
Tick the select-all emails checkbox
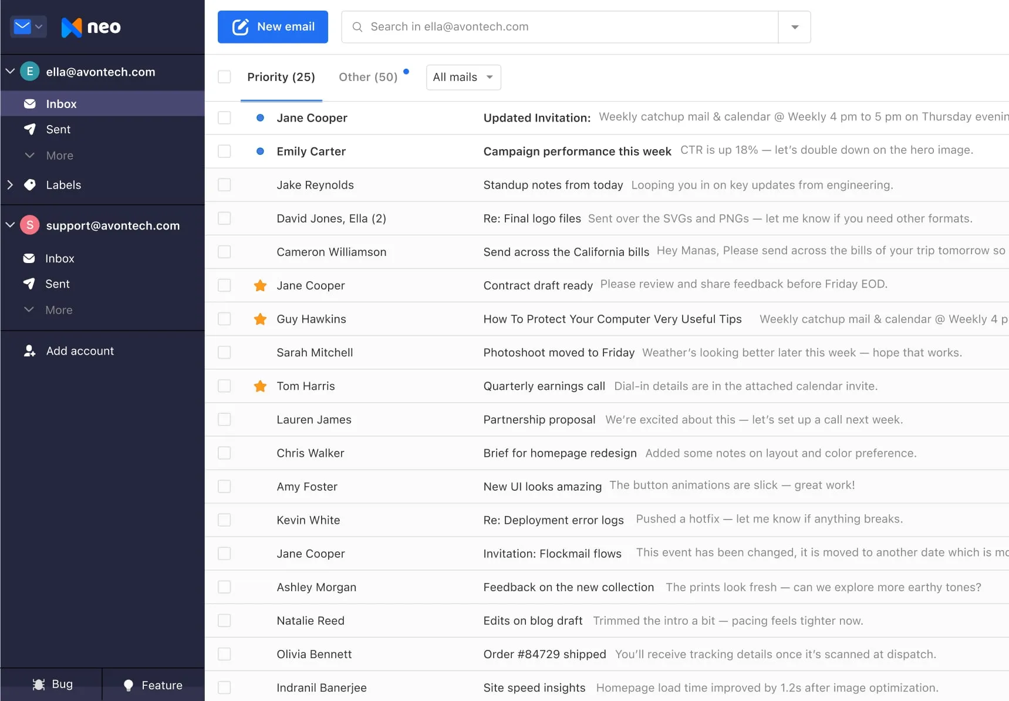pyautogui.click(x=224, y=77)
